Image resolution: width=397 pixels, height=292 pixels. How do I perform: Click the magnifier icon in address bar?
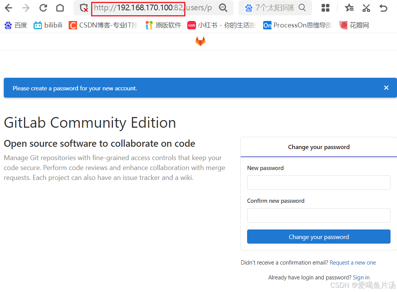coord(223,8)
